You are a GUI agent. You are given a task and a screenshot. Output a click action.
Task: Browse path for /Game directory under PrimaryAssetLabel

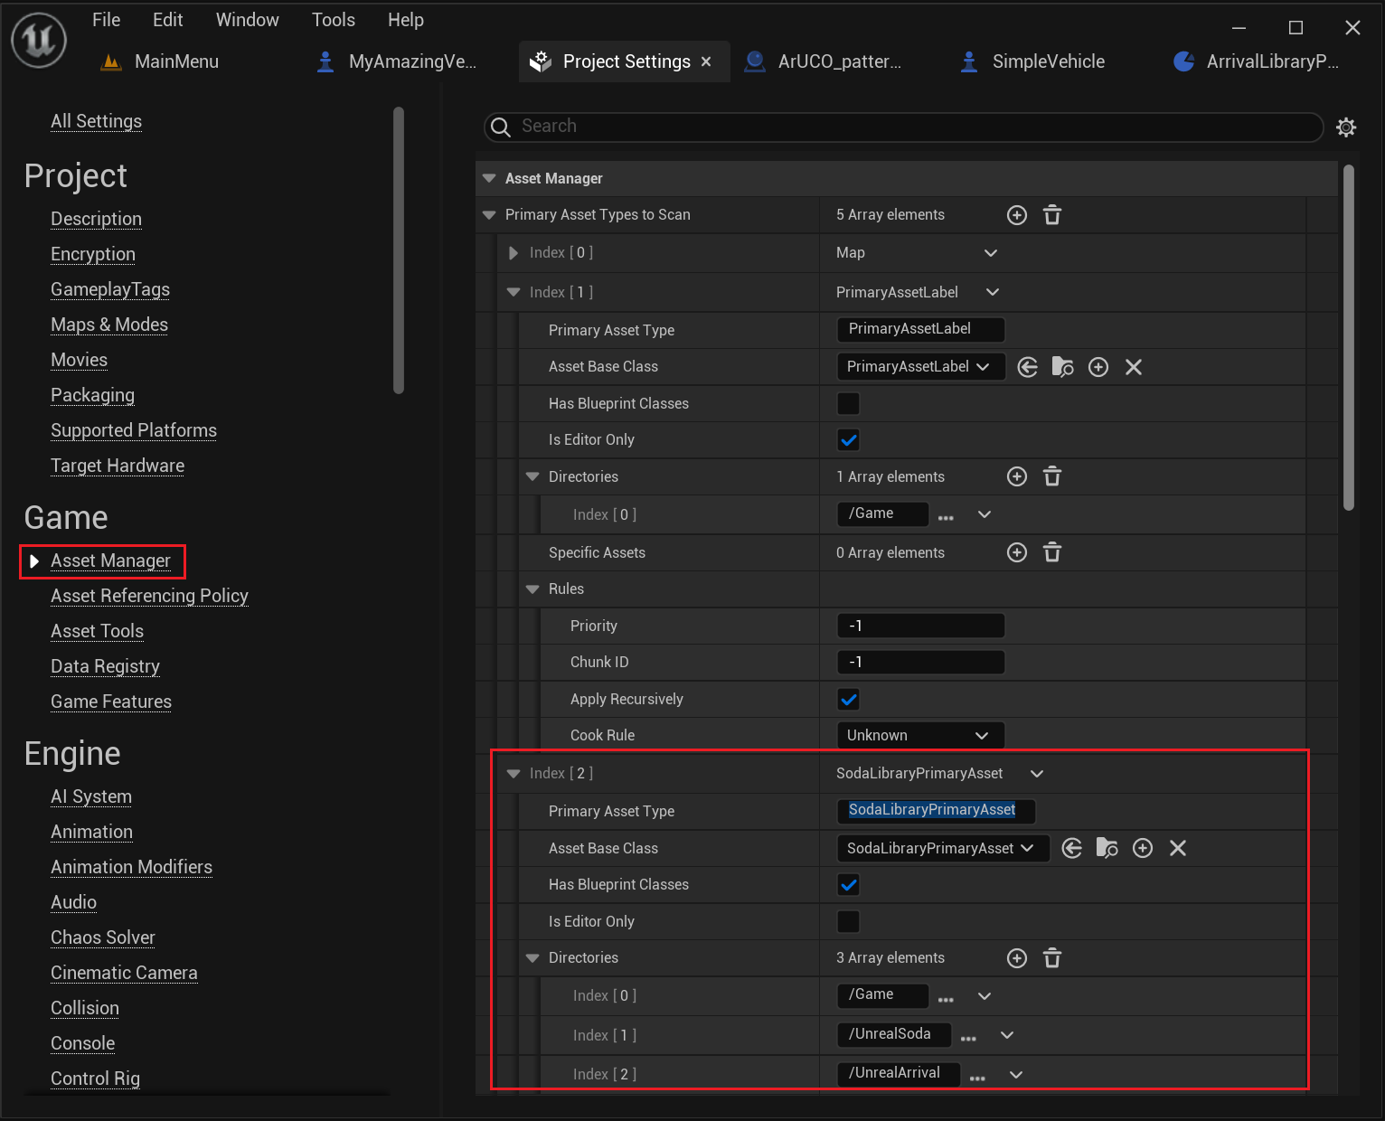pos(946,518)
